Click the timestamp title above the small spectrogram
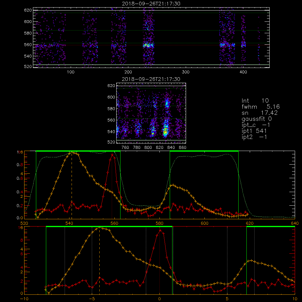The height and width of the screenshot is (302, 302). [151, 79]
